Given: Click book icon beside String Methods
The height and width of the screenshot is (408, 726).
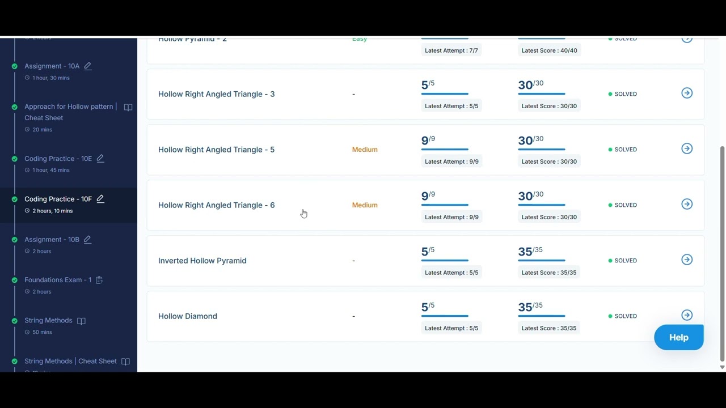Looking at the screenshot, I should pyautogui.click(x=81, y=321).
